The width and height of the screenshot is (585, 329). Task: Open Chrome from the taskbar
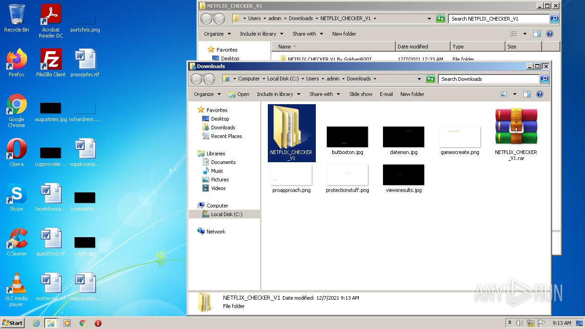(83, 323)
